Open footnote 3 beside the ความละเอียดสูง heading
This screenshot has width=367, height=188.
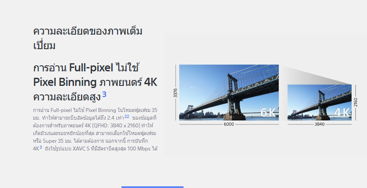pyautogui.click(x=104, y=94)
